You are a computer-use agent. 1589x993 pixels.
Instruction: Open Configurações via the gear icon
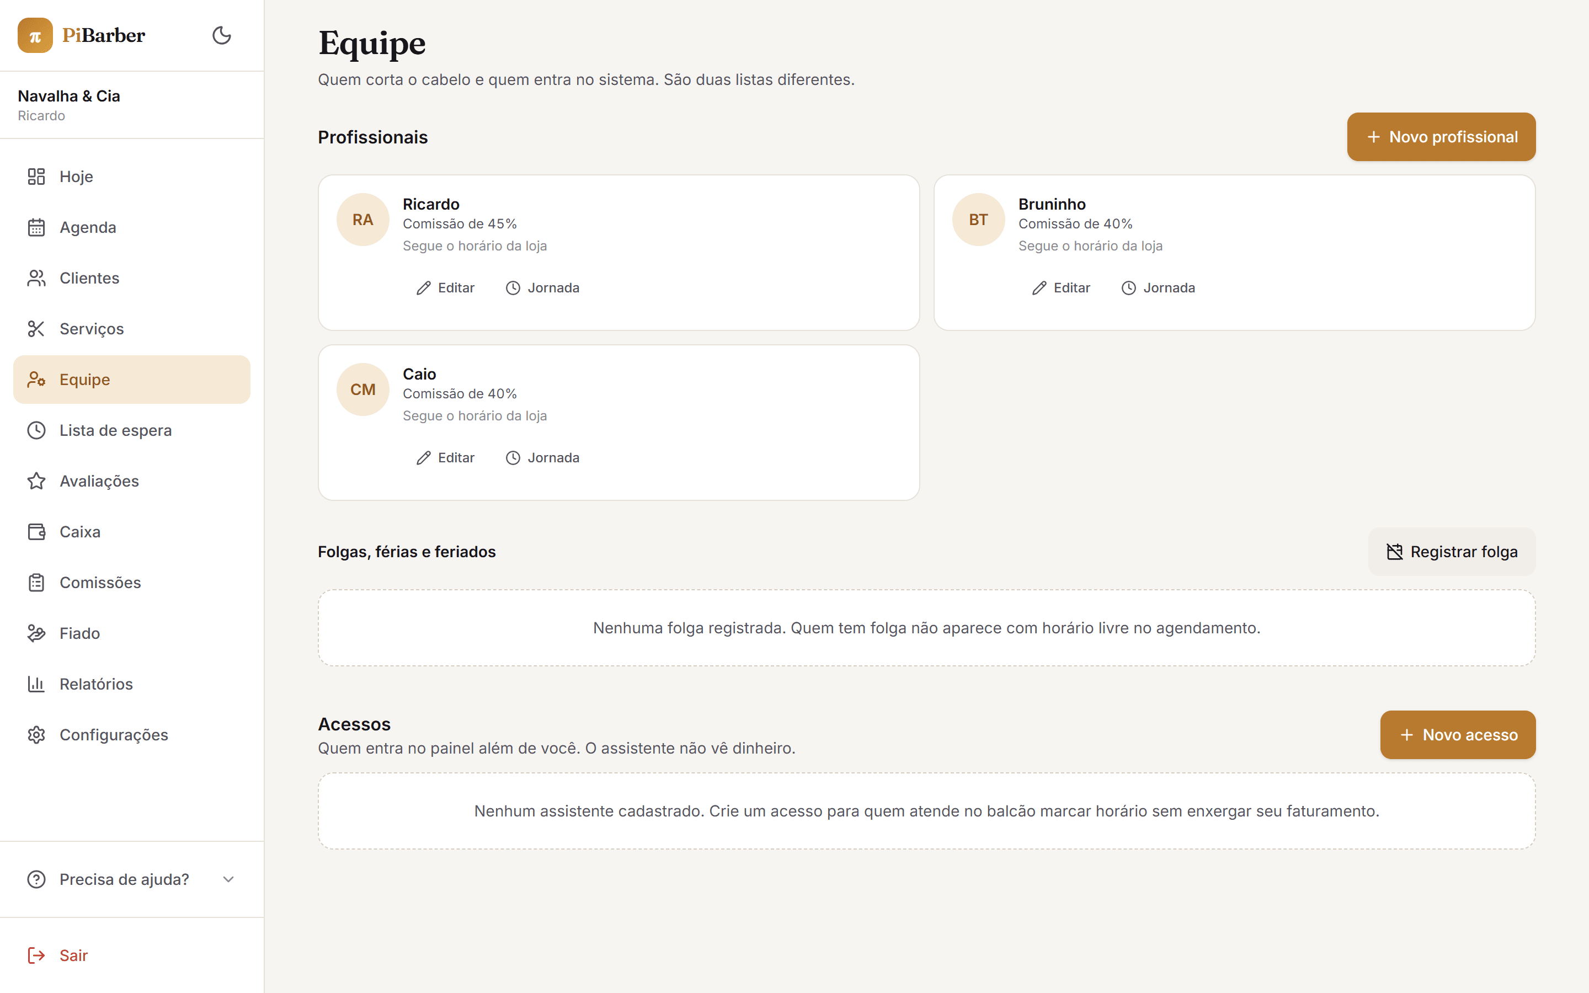[x=36, y=734]
